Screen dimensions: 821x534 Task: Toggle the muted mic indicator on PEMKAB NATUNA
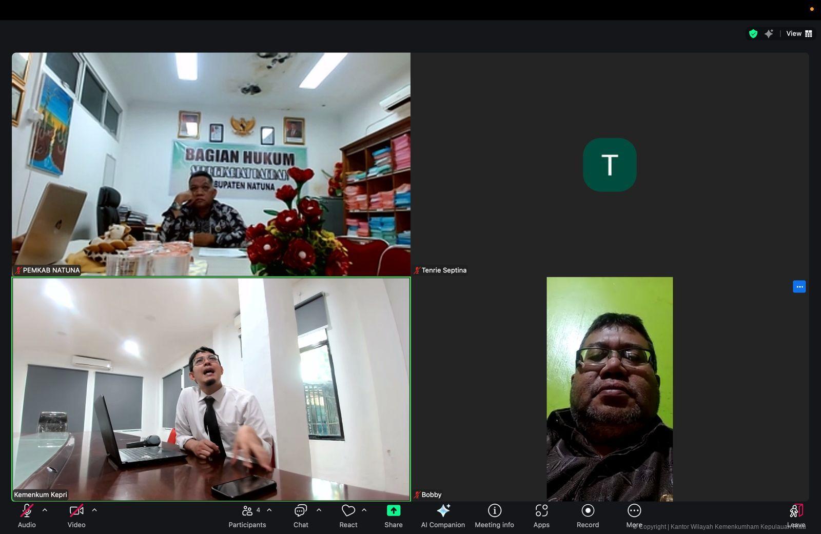pyautogui.click(x=18, y=270)
